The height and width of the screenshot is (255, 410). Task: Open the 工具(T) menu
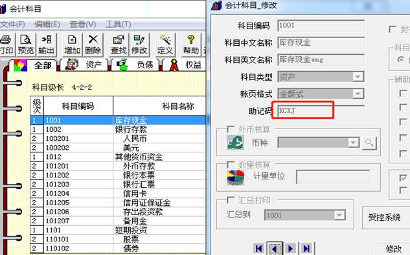pyautogui.click(x=118, y=25)
